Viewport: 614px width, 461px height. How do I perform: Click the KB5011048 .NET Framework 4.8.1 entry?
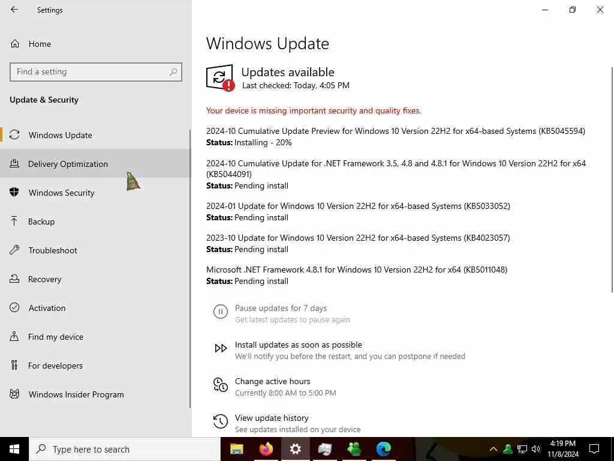point(357,270)
